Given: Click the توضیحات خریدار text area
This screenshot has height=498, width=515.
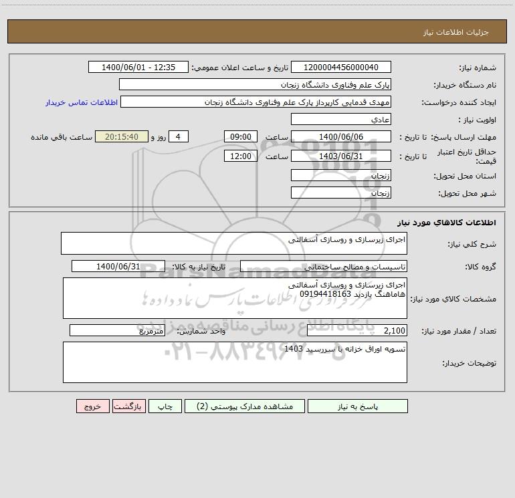Looking at the screenshot, I should tap(235, 362).
